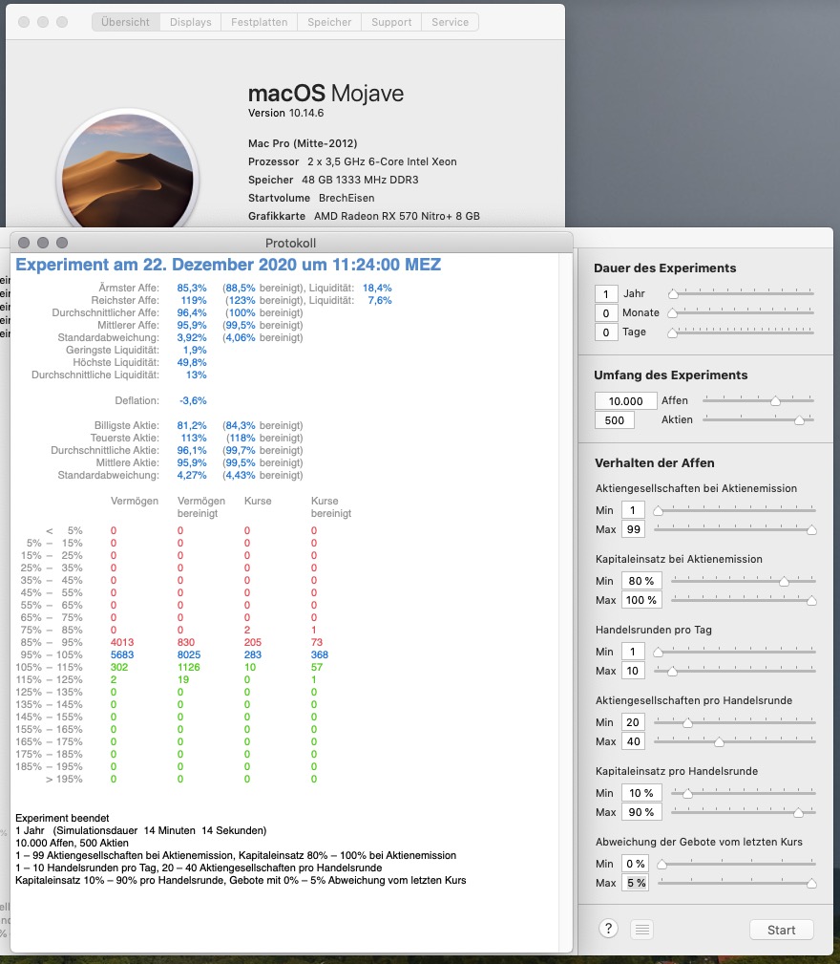
Task: Click Max field 100 % under Kapitaleinsatz bei Aktienemission
Action: tap(641, 600)
